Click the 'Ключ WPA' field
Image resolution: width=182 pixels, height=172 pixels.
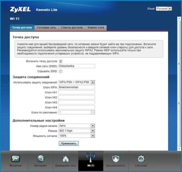click(x=77, y=87)
